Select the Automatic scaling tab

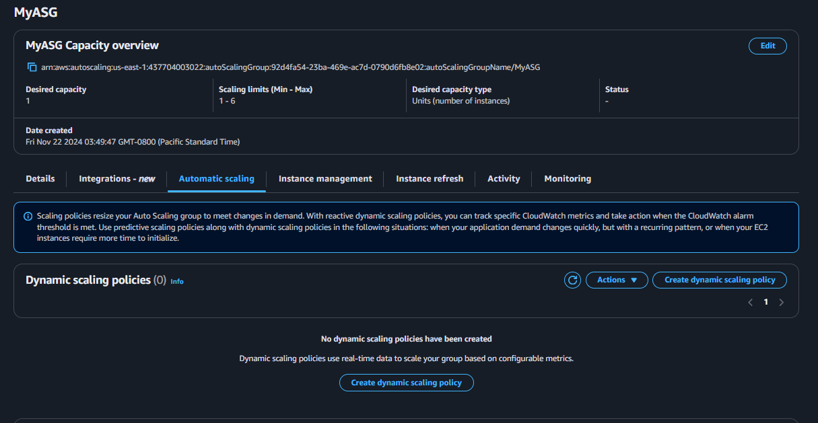click(217, 179)
